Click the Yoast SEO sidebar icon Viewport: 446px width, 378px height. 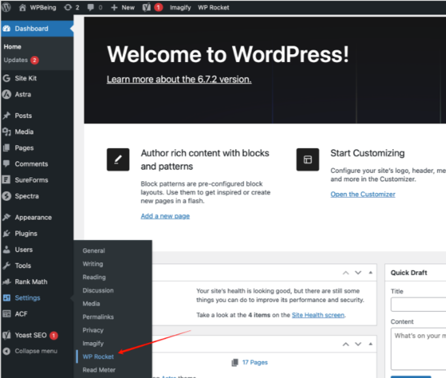(x=7, y=335)
